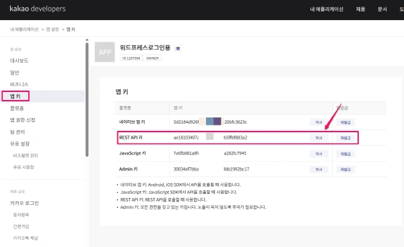Open 동의항목 sub-item
The height and width of the screenshot is (247, 404).
point(21,215)
